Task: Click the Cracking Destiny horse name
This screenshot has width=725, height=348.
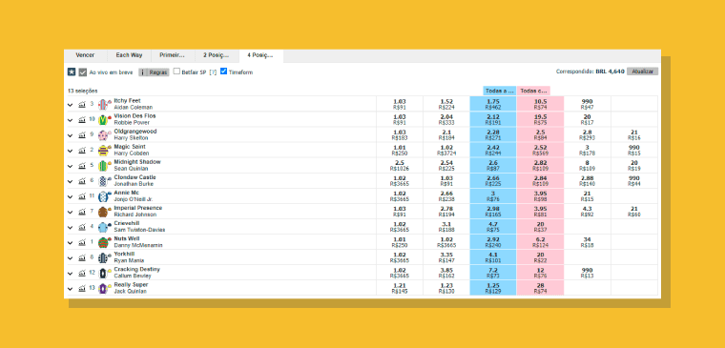Action: [136, 270]
